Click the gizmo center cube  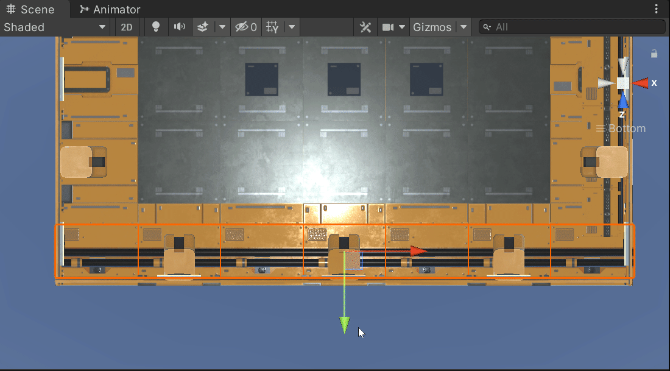[x=623, y=83]
